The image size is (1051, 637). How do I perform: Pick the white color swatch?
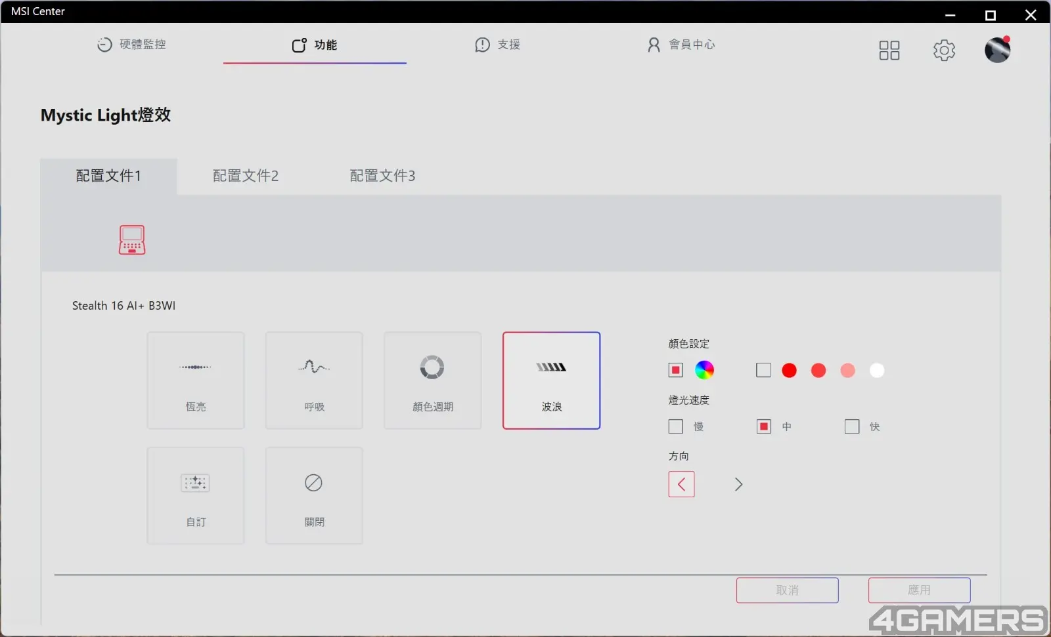pyautogui.click(x=877, y=371)
